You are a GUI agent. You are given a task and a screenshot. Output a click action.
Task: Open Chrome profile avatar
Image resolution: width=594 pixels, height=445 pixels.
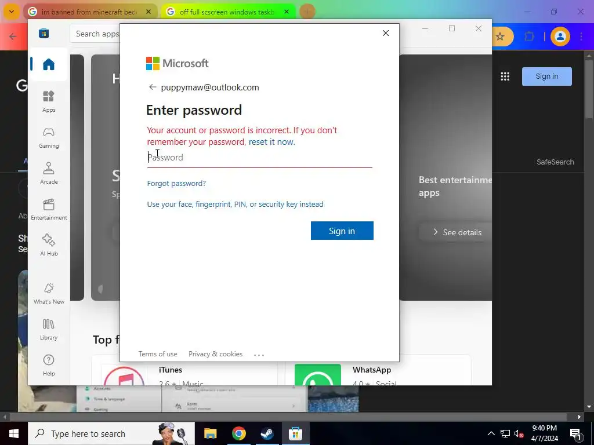point(560,37)
